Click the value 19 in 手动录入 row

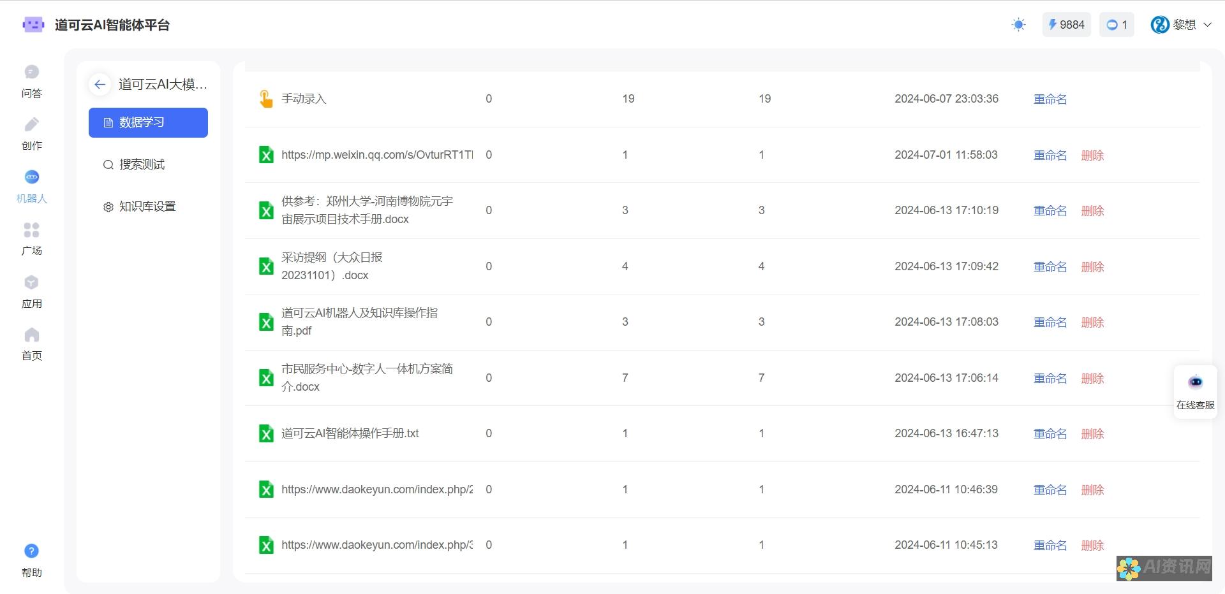(x=628, y=99)
